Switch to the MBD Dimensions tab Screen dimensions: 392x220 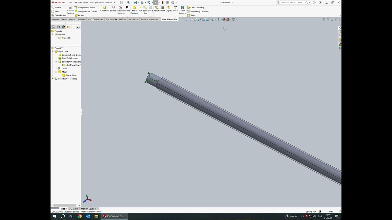click(x=96, y=19)
